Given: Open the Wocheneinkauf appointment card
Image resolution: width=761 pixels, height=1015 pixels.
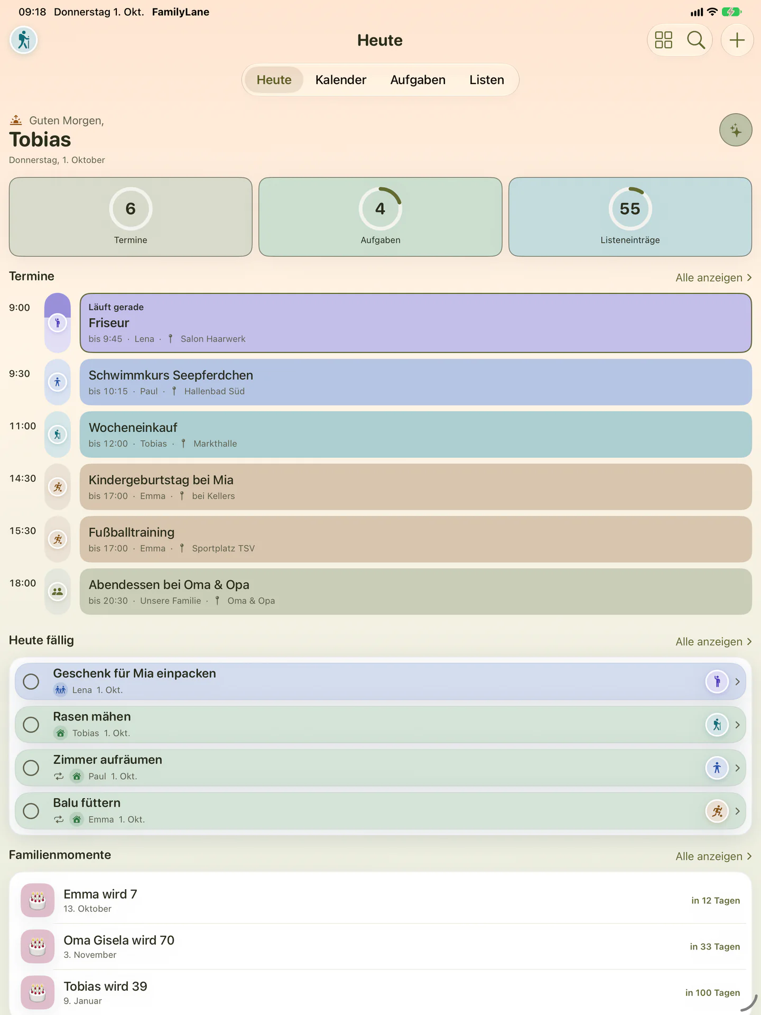Looking at the screenshot, I should point(416,435).
